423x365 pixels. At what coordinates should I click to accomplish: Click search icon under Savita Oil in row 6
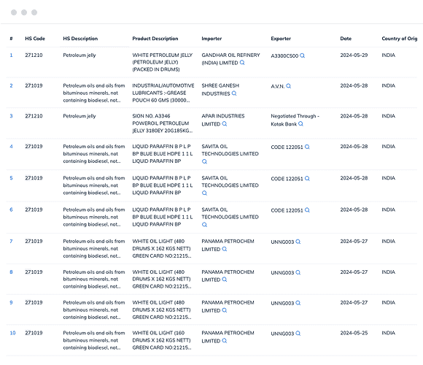pyautogui.click(x=204, y=225)
